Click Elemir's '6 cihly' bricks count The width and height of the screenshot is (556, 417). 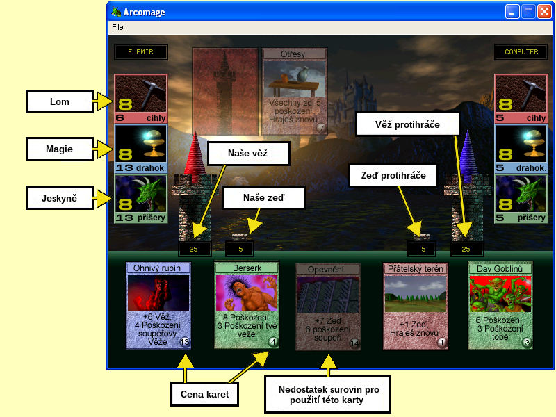click(x=141, y=117)
